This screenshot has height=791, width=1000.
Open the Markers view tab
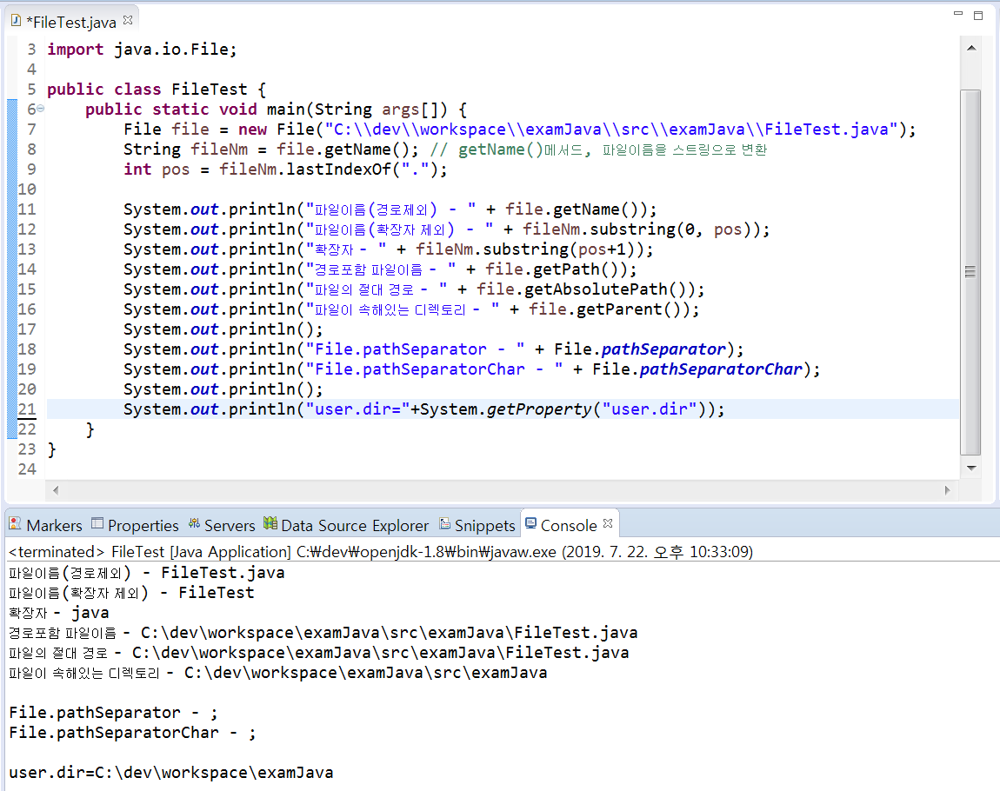tap(46, 525)
